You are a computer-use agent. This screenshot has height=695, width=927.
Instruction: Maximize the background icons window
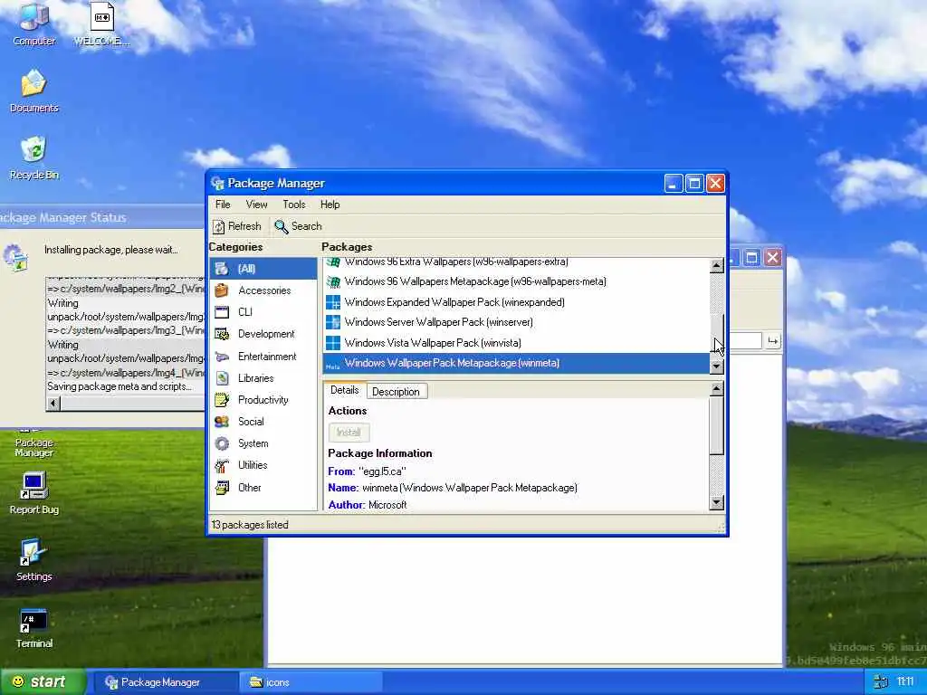click(752, 258)
